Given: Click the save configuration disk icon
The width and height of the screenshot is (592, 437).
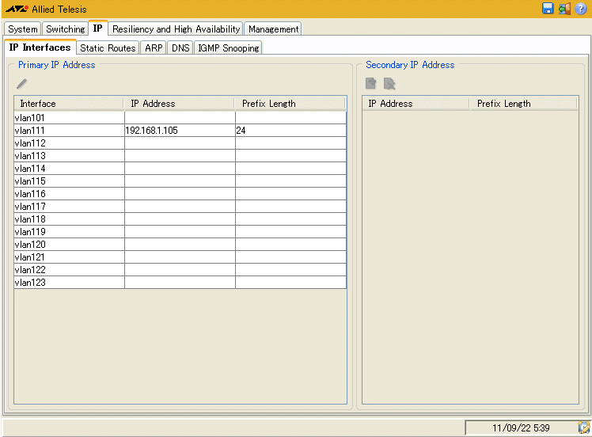Looking at the screenshot, I should tap(548, 8).
